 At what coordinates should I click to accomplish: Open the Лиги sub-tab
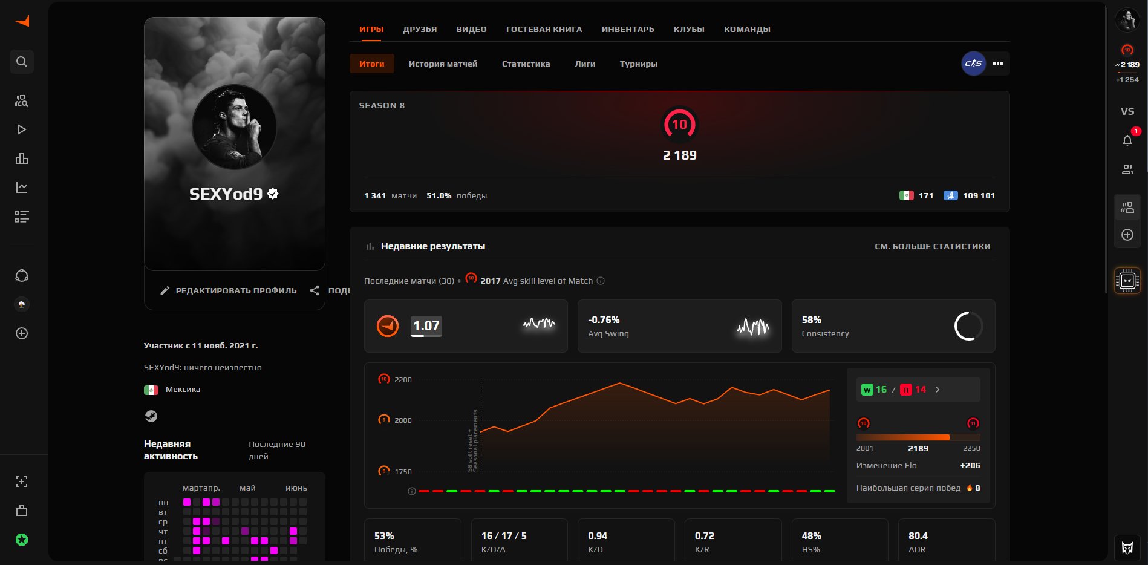(x=585, y=64)
